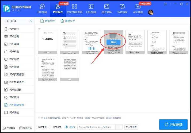Choose 自定义 save option
This screenshot has width=191, height=133.
(66, 127)
